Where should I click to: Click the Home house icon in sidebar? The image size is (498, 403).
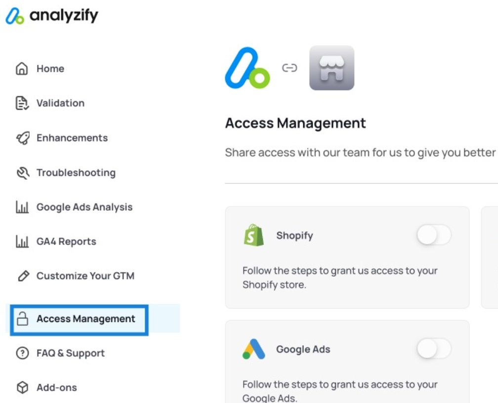click(22, 69)
